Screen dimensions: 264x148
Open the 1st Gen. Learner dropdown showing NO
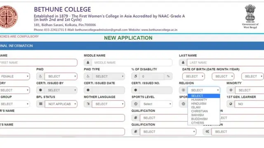[249, 104]
